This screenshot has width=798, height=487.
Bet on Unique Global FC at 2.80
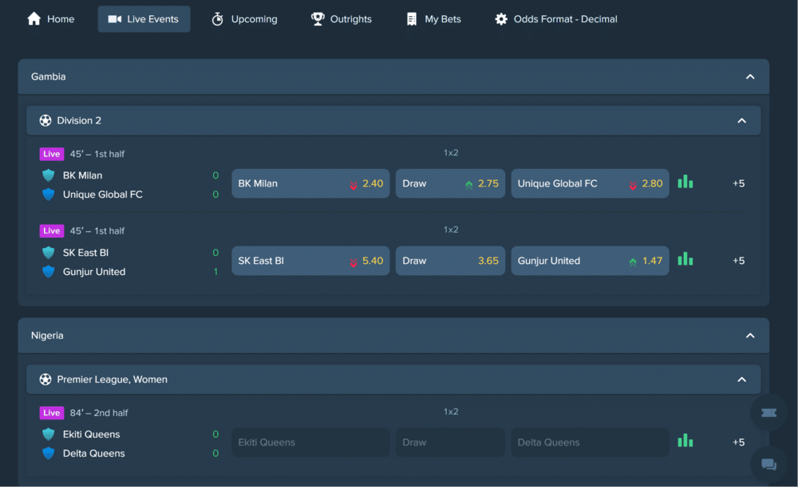(x=590, y=183)
